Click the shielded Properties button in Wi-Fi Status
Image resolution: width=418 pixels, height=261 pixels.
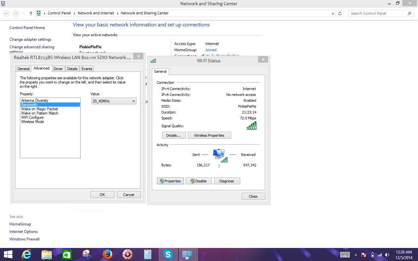(170, 181)
